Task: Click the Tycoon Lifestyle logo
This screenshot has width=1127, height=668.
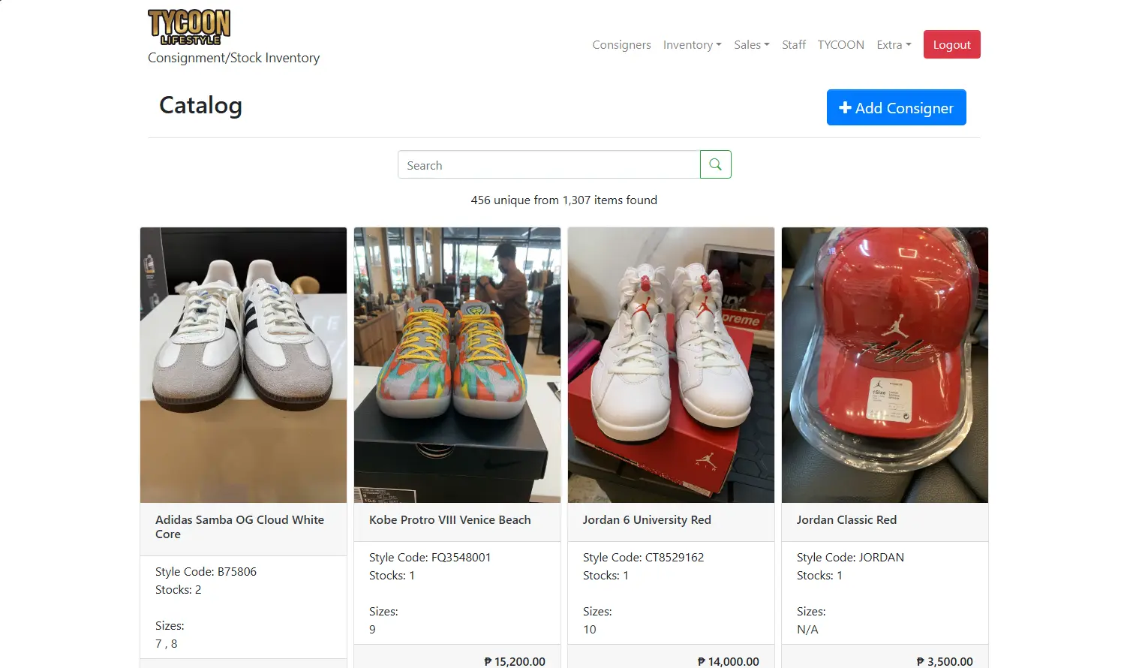Action: (x=189, y=27)
